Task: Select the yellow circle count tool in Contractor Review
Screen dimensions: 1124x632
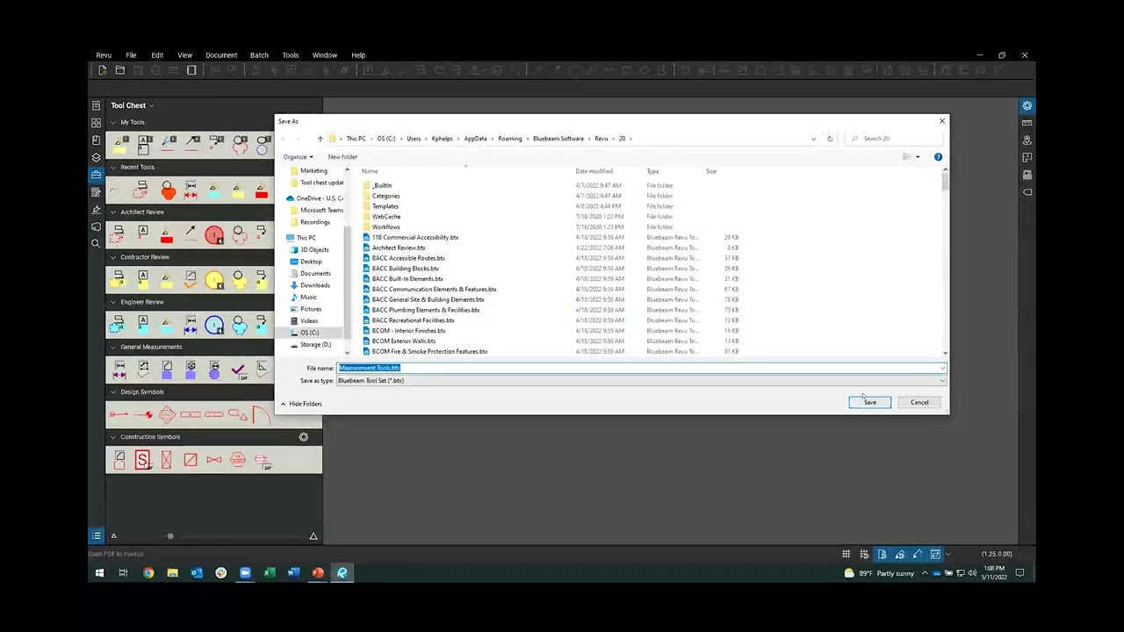Action: point(214,279)
